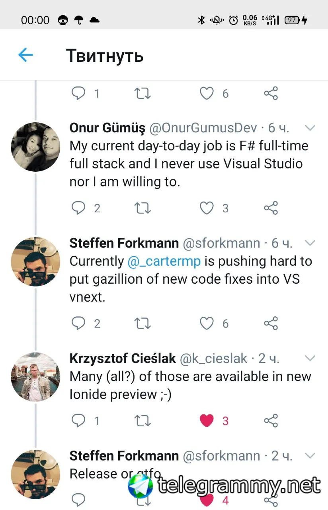This screenshot has width=328, height=510.
Task: Reply to Onur Gümüş's tweet
Action: [78, 208]
